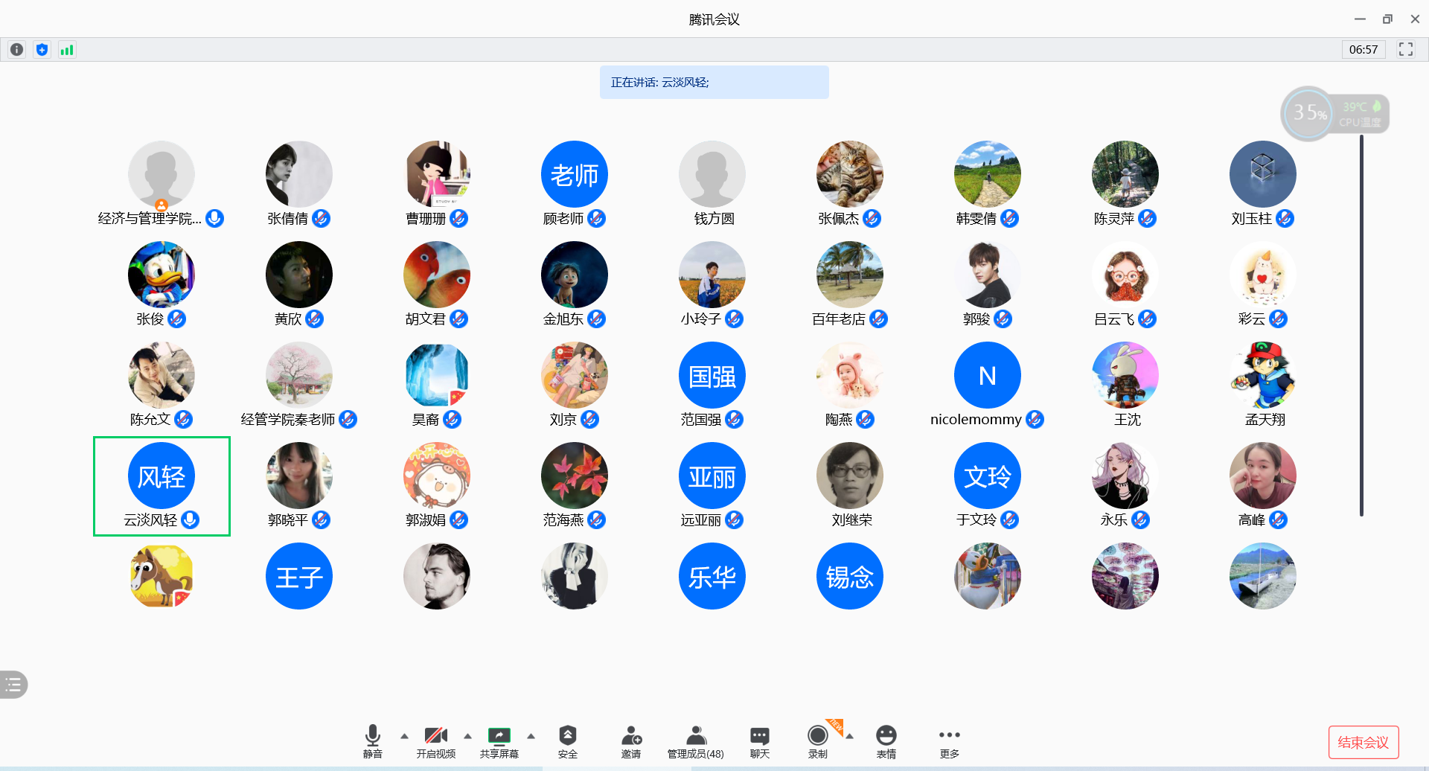
Task: Open the Emoji (表情) icon
Action: pos(886,741)
